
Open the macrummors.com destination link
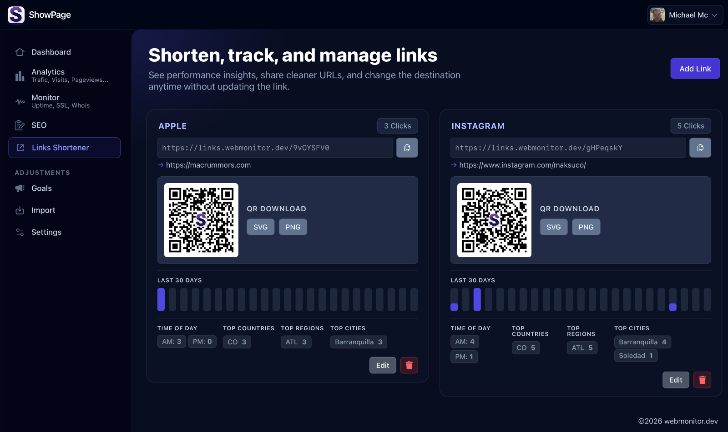click(208, 165)
